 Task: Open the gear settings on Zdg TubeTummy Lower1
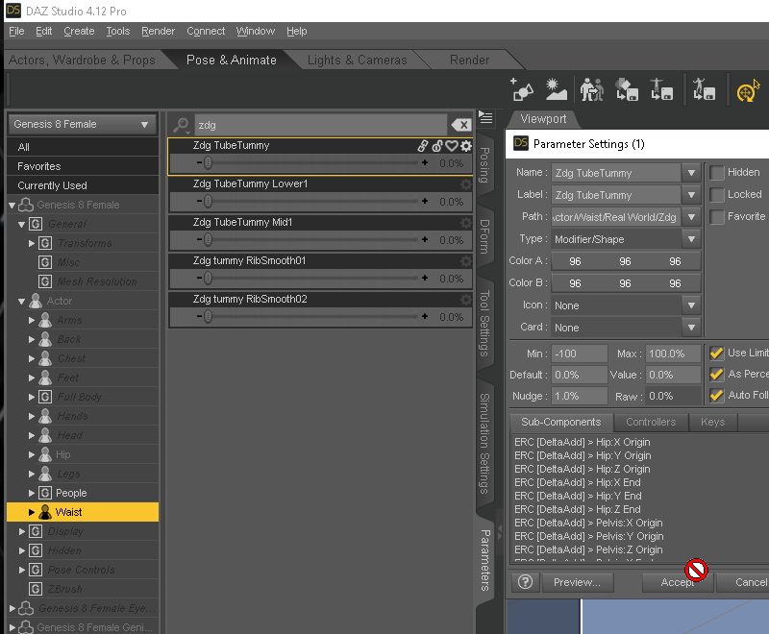[x=466, y=184]
